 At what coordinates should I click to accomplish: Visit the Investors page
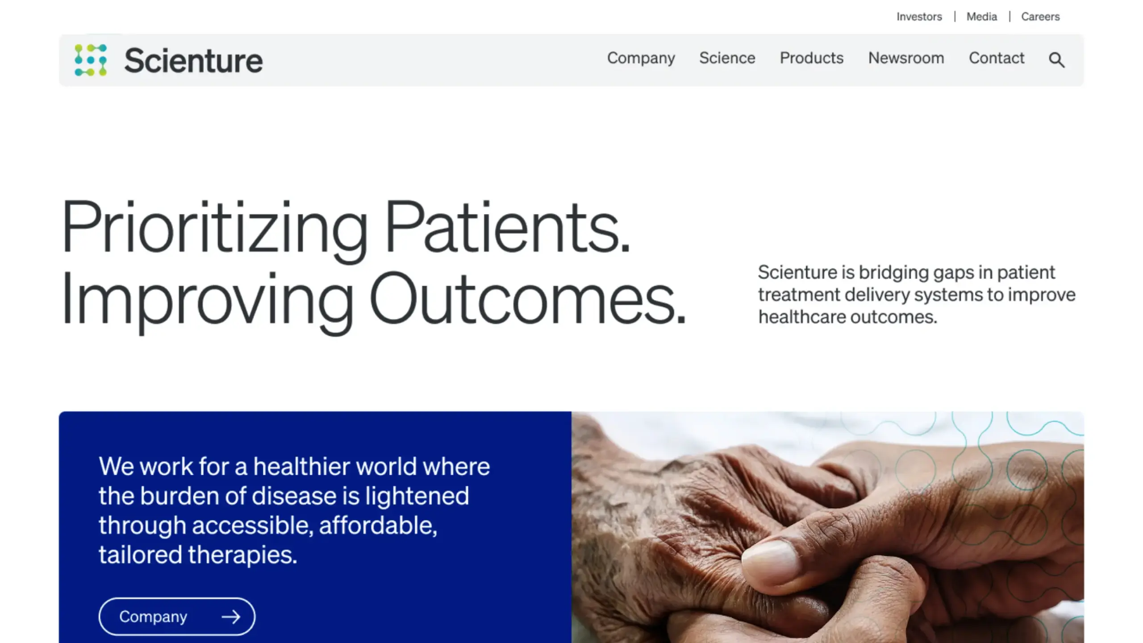919,17
